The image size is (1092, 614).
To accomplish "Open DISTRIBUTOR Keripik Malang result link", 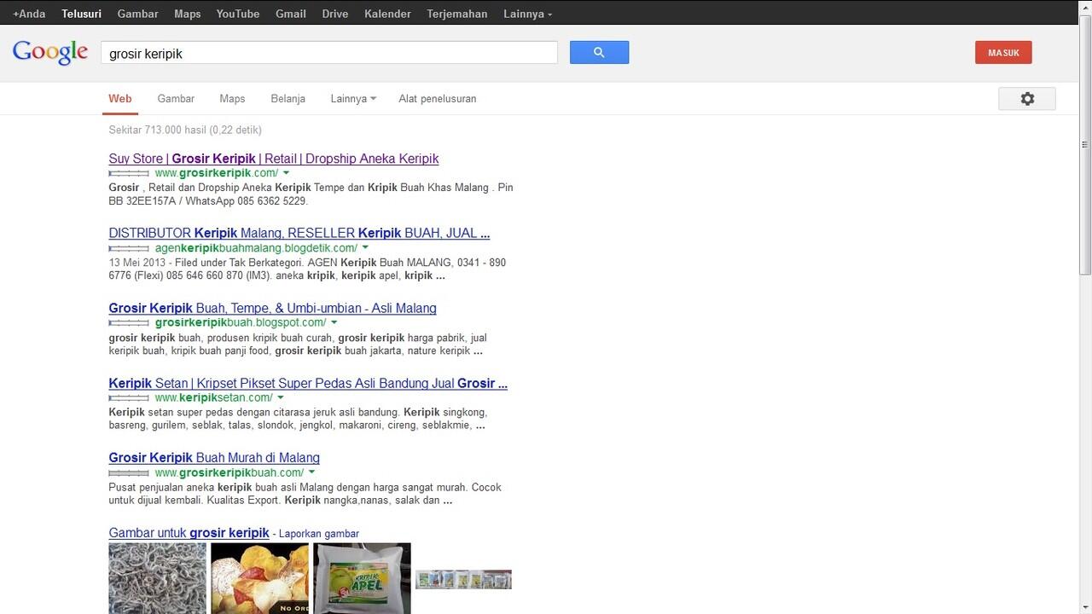I will pos(299,233).
